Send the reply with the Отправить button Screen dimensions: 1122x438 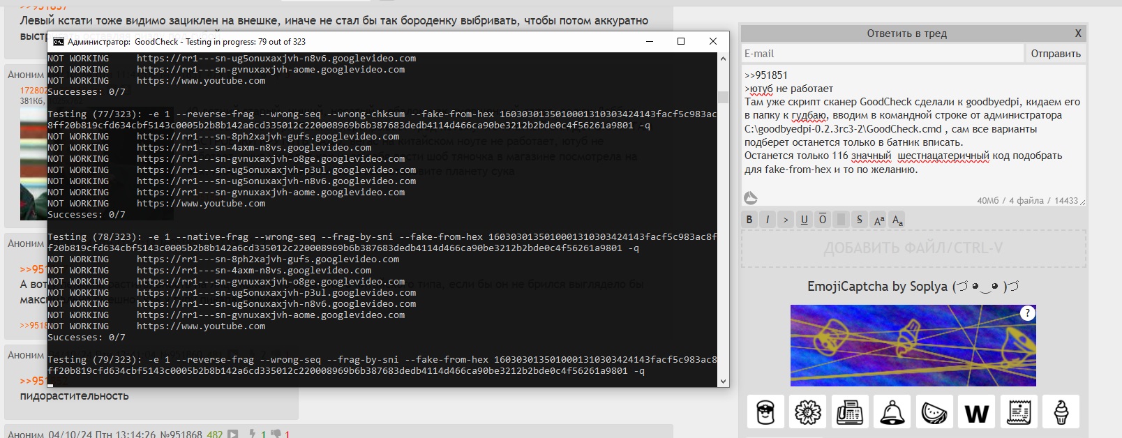[x=1055, y=54]
